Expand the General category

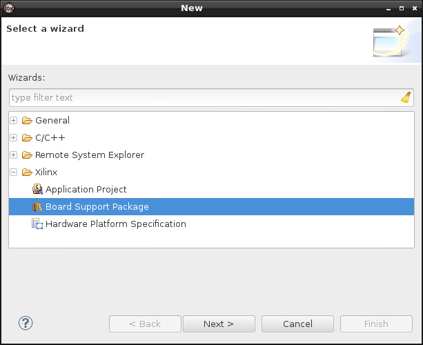(x=14, y=120)
